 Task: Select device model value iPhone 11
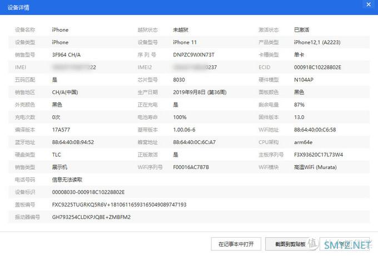click(185, 42)
